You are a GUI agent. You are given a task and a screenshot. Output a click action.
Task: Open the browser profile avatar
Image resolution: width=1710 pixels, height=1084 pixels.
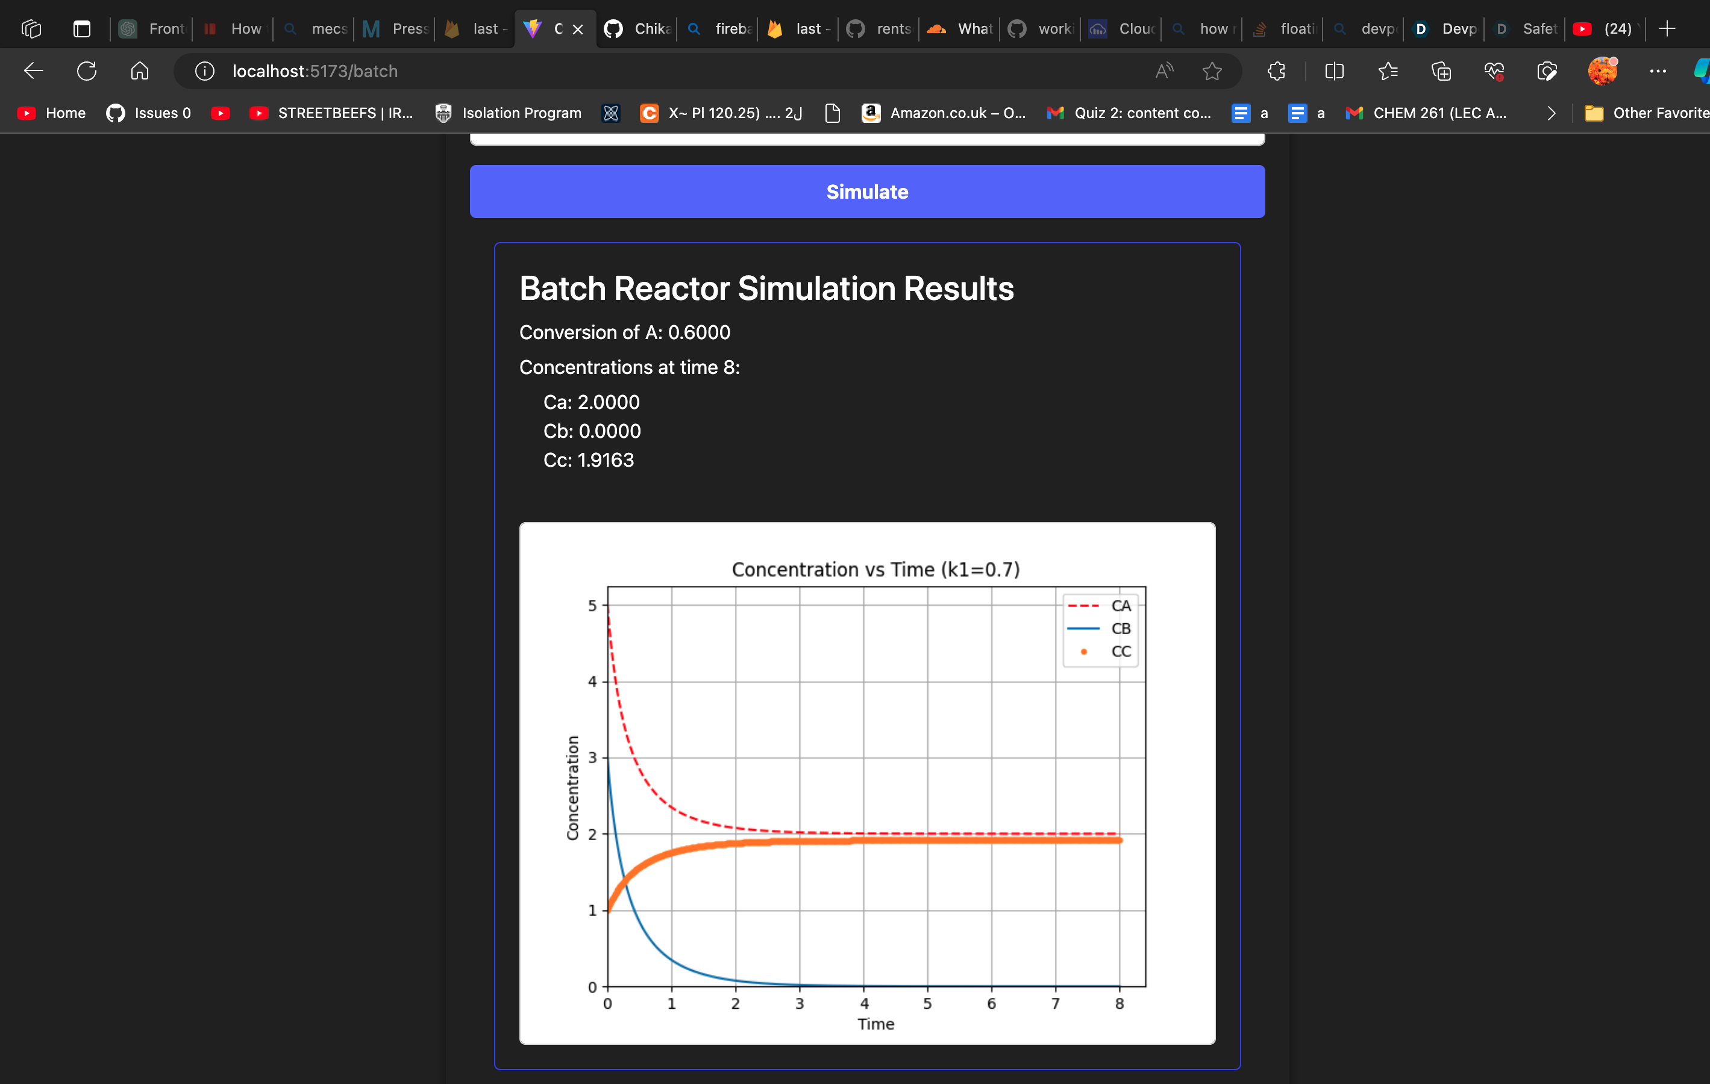click(x=1602, y=71)
